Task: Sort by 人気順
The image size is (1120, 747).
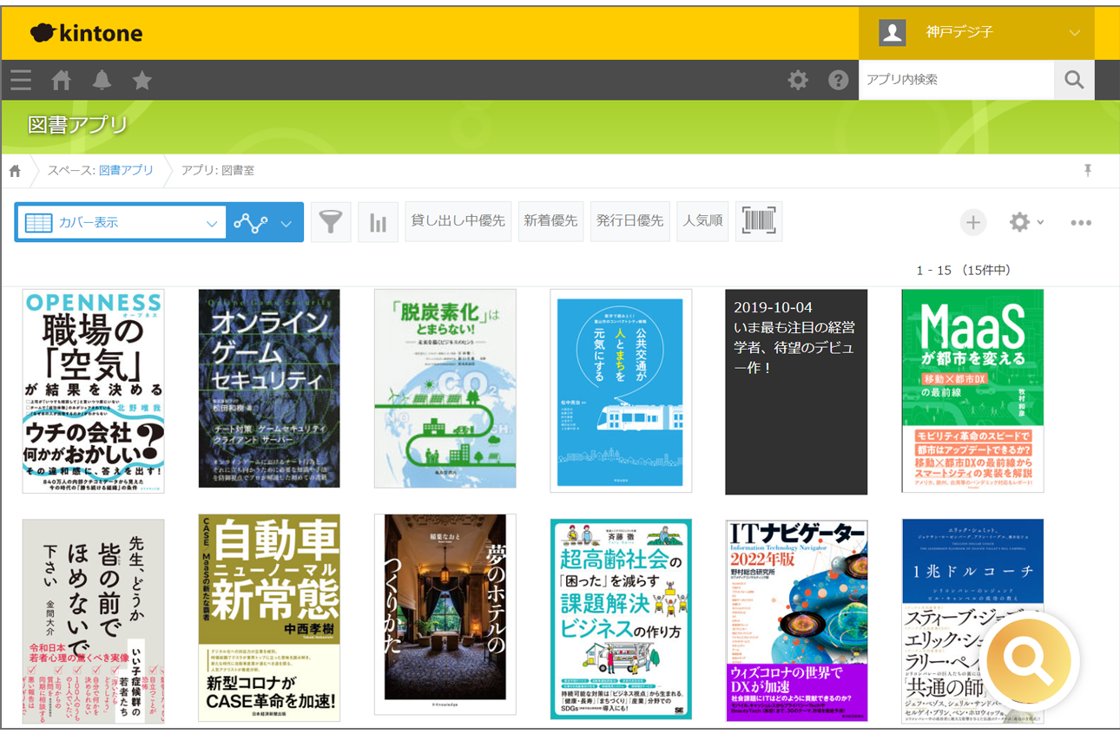Action: pyautogui.click(x=703, y=221)
